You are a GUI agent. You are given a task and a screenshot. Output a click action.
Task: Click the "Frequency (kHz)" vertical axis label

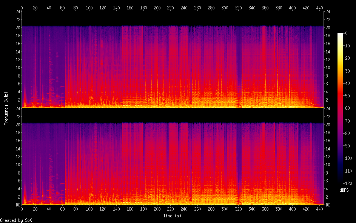click(x=6, y=108)
